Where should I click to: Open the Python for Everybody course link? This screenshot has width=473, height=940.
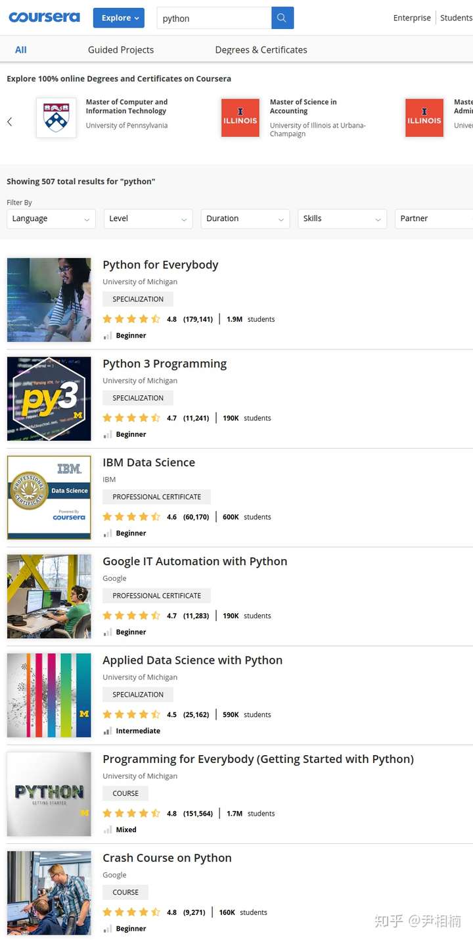pos(160,264)
